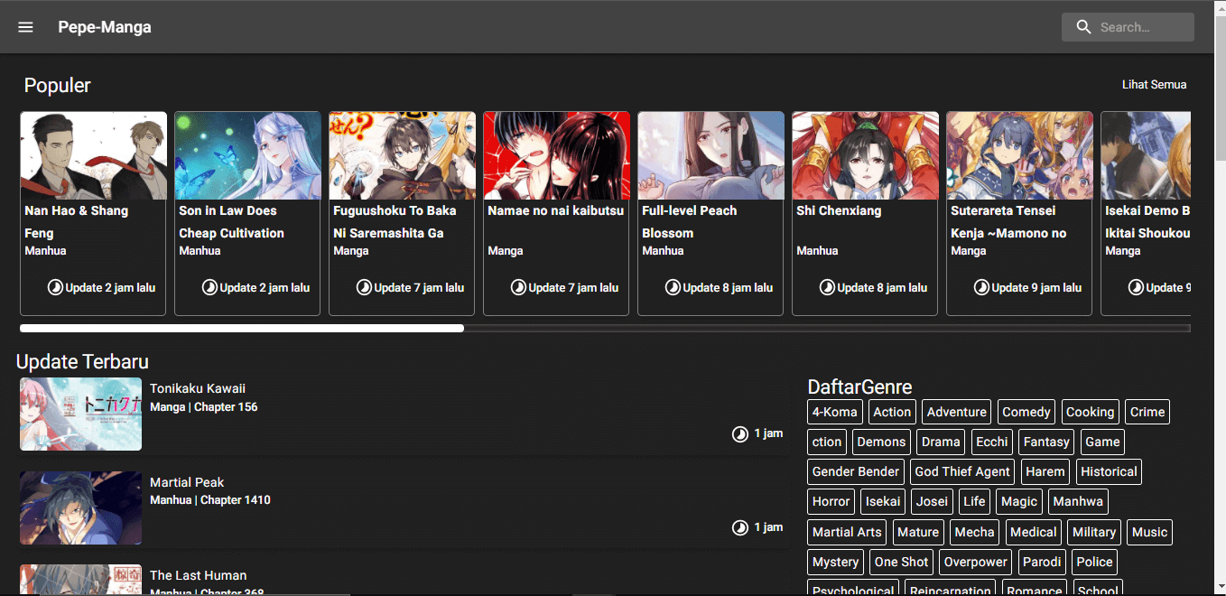The width and height of the screenshot is (1226, 596).
Task: Select the Mature genre tag
Action: point(918,532)
